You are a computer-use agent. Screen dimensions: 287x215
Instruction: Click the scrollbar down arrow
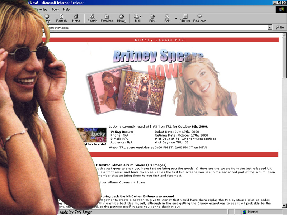click(x=284, y=205)
